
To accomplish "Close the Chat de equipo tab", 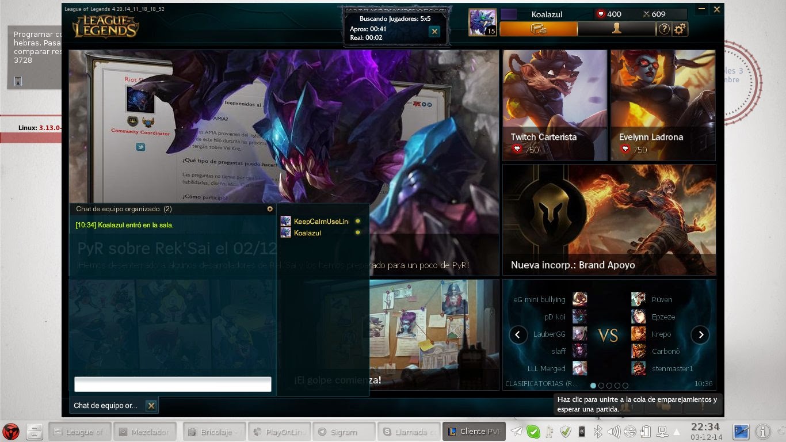I will click(x=151, y=406).
